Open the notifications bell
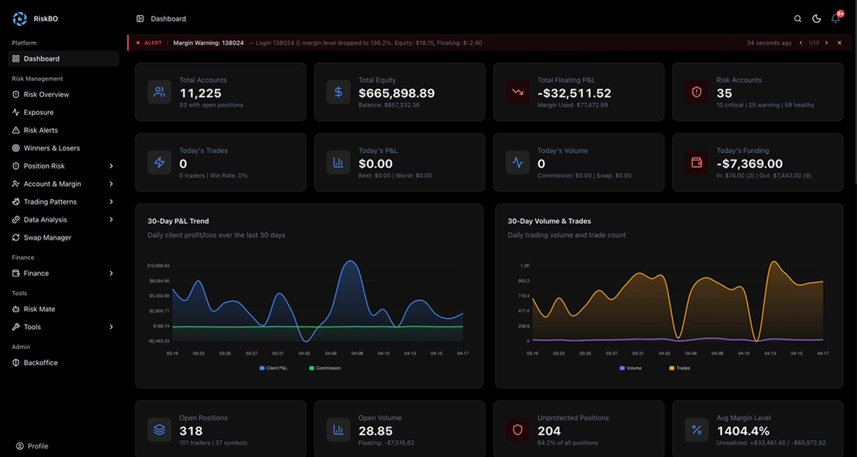 (x=836, y=19)
